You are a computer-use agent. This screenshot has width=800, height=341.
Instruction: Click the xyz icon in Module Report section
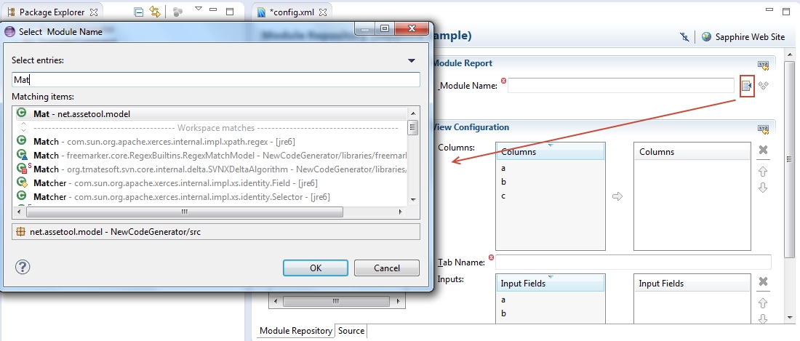[x=763, y=65]
